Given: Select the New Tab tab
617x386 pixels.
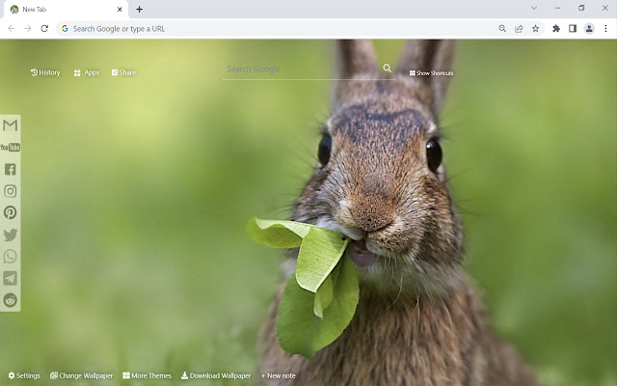Looking at the screenshot, I should (67, 10).
